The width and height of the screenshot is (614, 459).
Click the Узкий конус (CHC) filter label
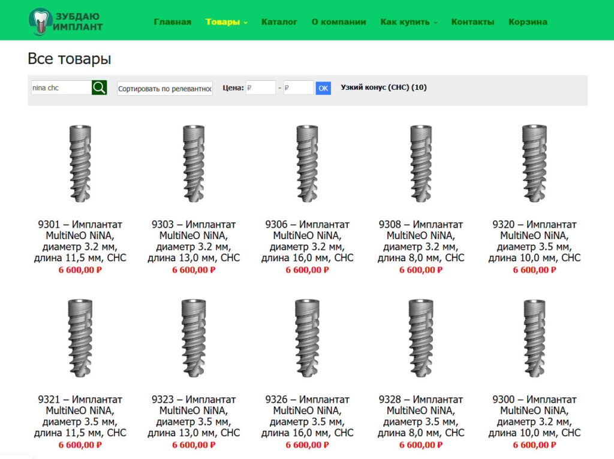[x=383, y=87]
